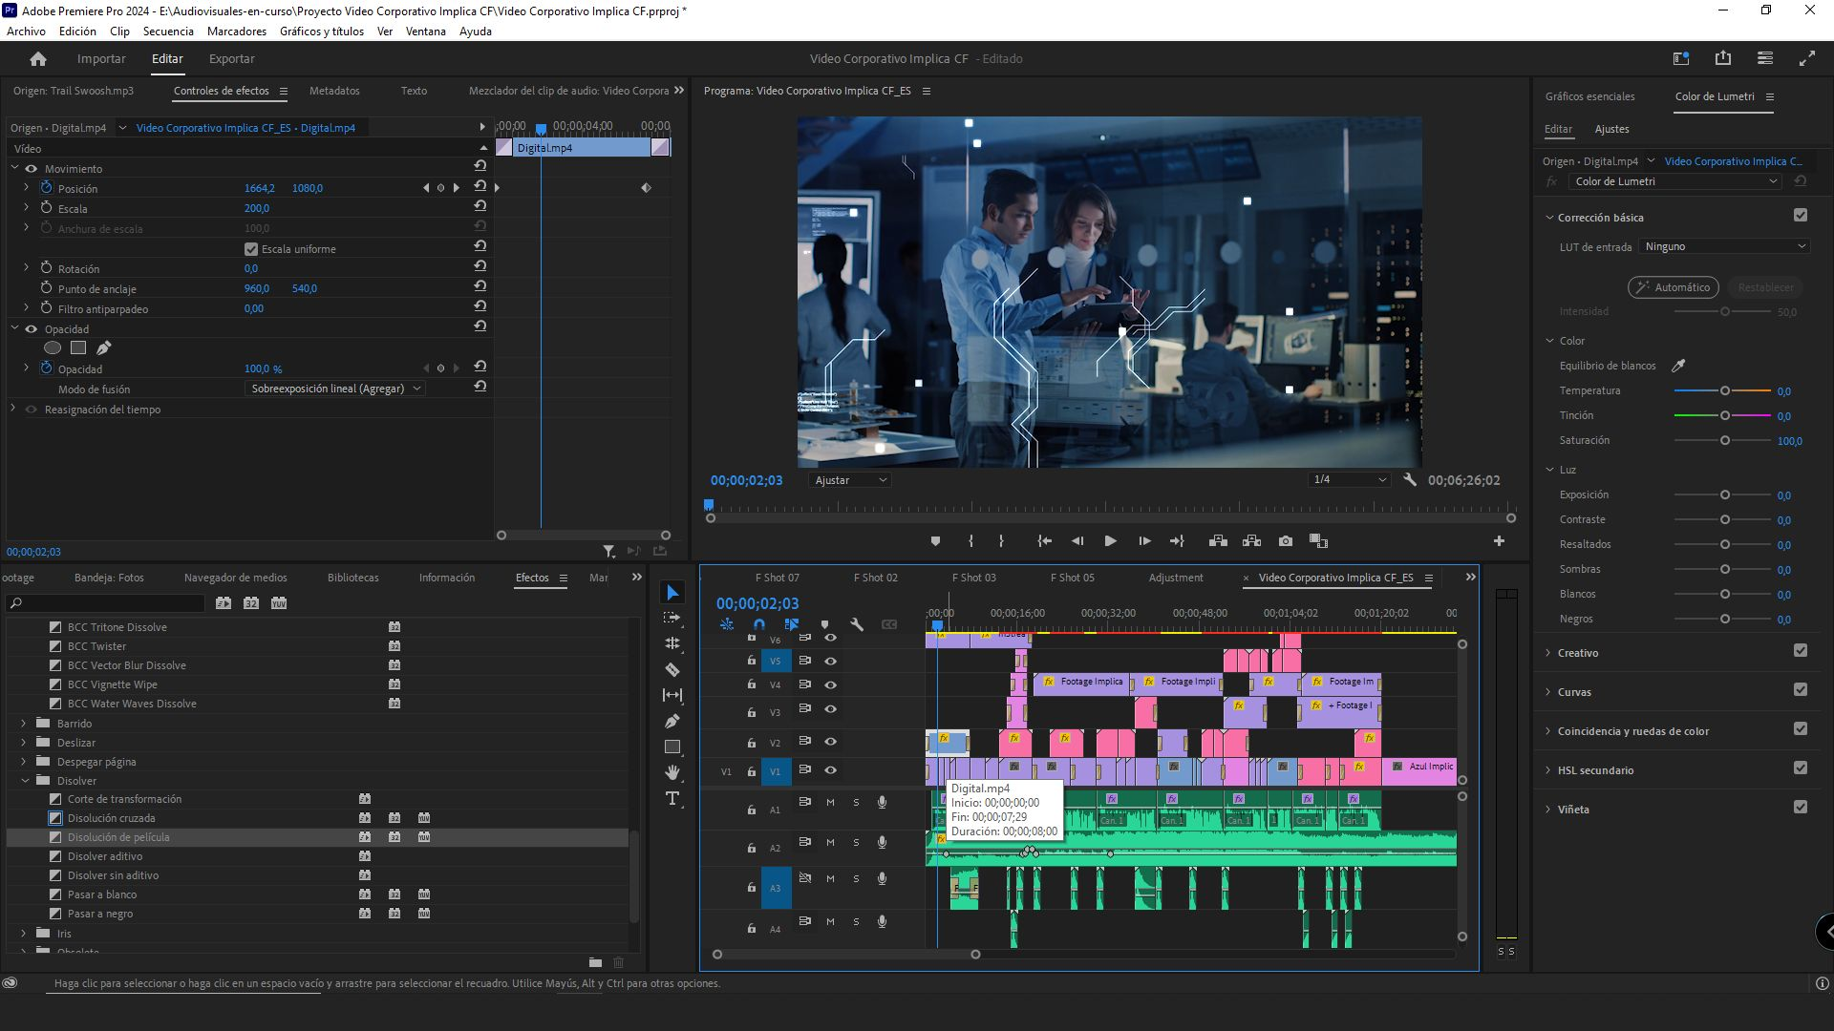The width and height of the screenshot is (1834, 1031).
Task: Open the Secuencia menu
Action: (168, 32)
